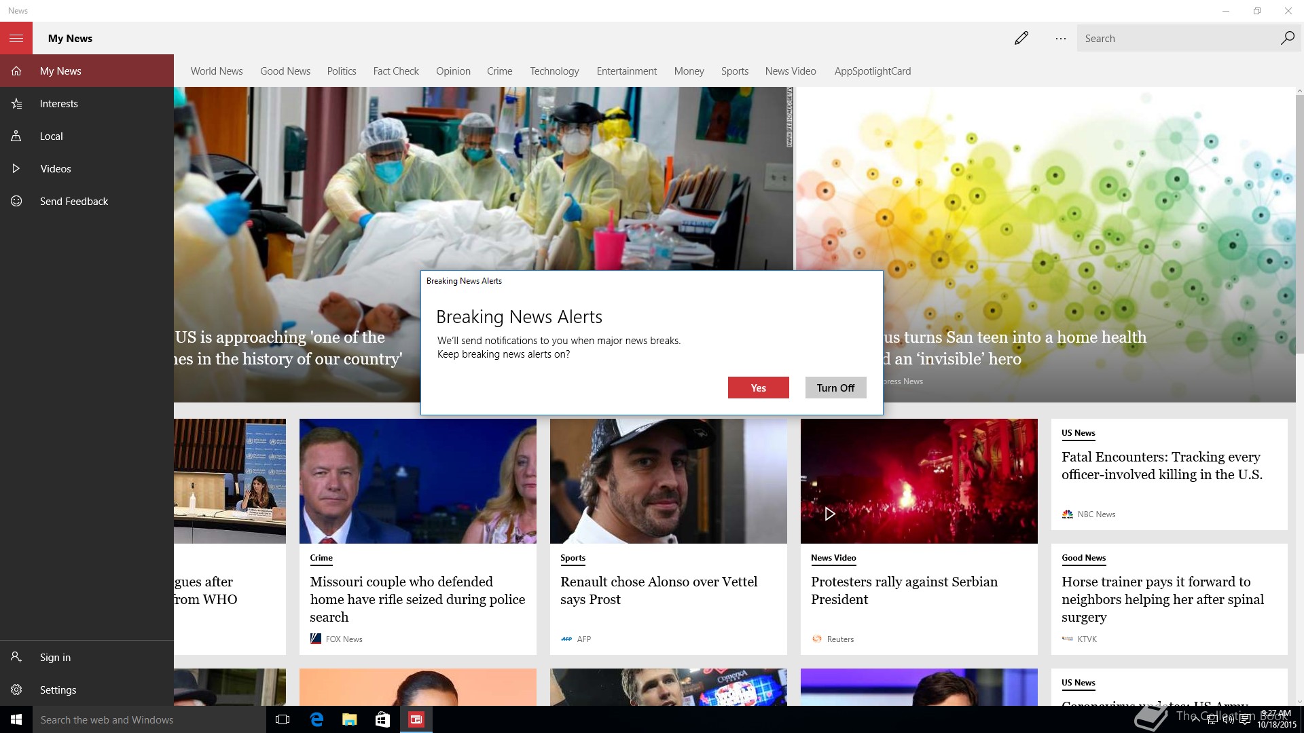Select the Sports tab
This screenshot has height=733, width=1304.
735,71
